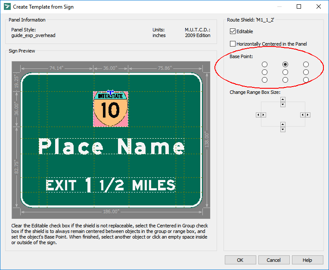Select bottom-center Base Point radio button
The height and width of the screenshot is (270, 329).
[x=285, y=80]
